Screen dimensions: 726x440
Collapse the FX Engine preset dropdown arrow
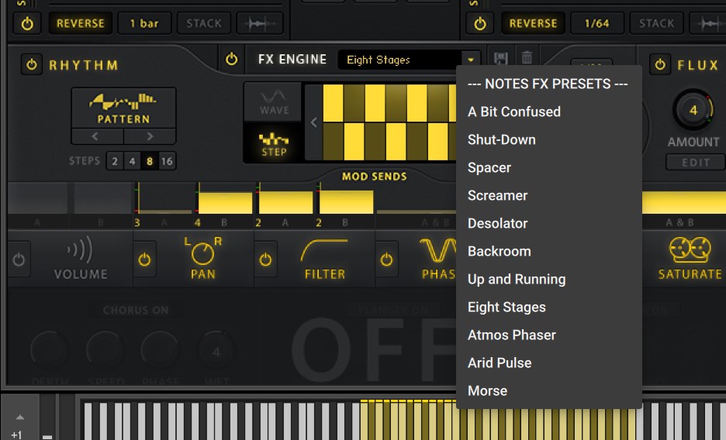pyautogui.click(x=470, y=60)
